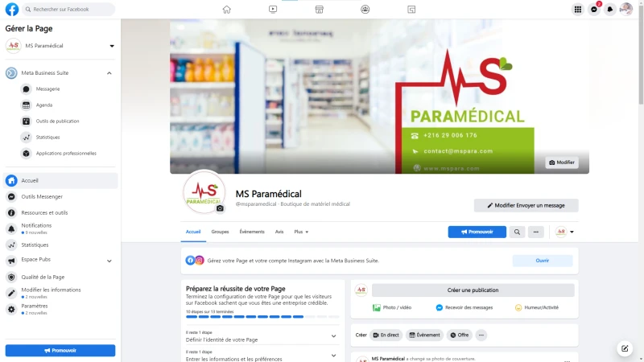644x362 pixels.
Task: Open the Messenger icon with notification badge
Action: [x=594, y=9]
